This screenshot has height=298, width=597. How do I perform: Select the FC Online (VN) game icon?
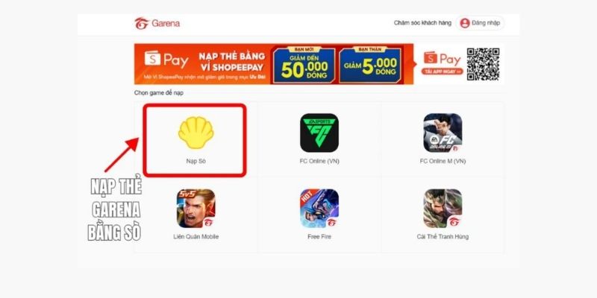click(319, 133)
